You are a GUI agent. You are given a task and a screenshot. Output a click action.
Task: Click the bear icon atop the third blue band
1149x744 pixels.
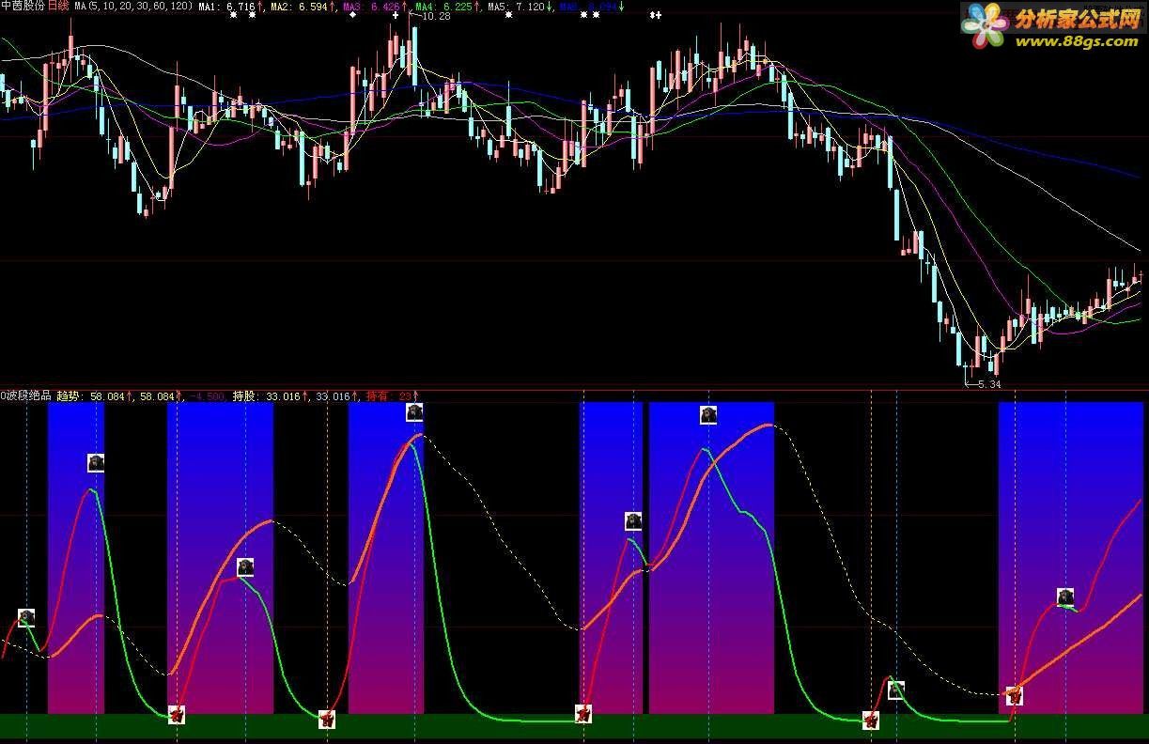414,411
